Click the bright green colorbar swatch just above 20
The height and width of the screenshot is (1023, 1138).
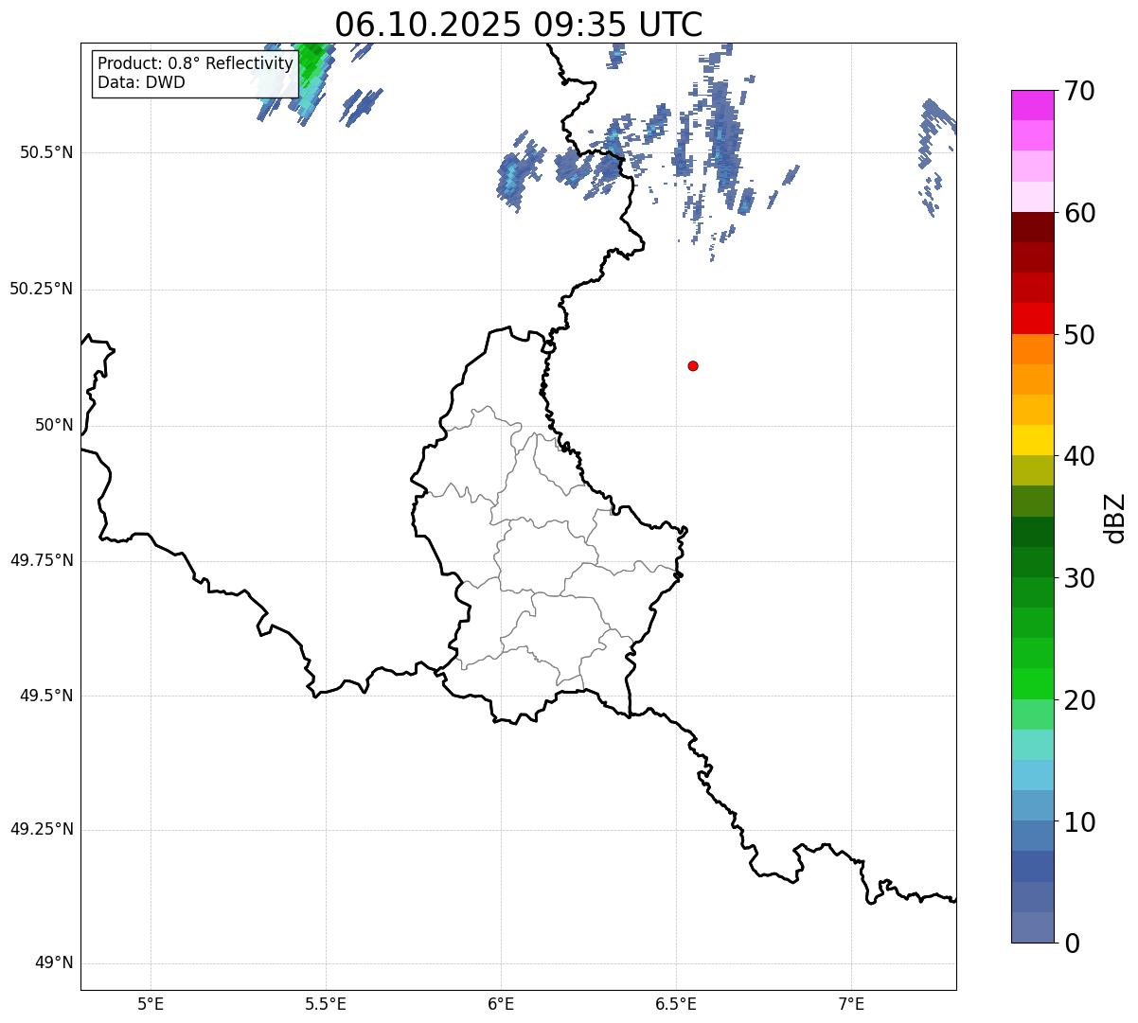[x=1033, y=684]
